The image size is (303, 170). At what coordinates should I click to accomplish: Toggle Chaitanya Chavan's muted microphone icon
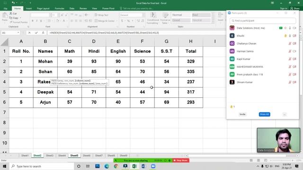[x=290, y=43]
